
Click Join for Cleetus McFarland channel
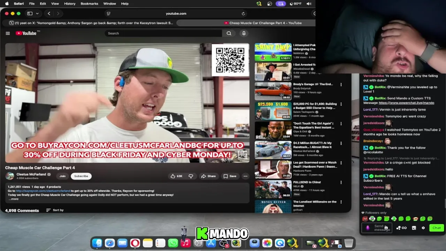(x=62, y=176)
